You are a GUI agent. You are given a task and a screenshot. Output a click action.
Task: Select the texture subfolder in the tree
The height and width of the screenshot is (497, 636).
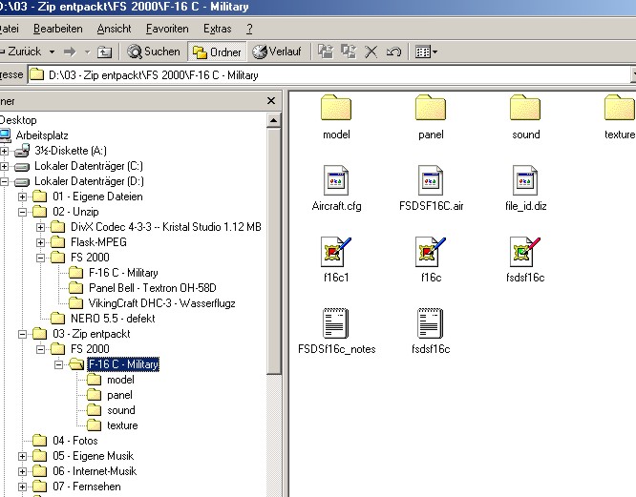(x=122, y=425)
